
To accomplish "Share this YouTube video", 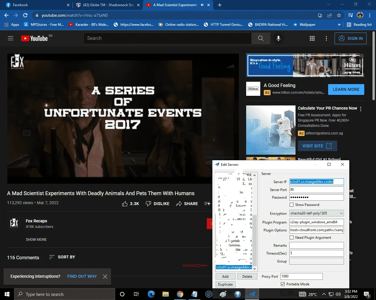I will 187,204.
